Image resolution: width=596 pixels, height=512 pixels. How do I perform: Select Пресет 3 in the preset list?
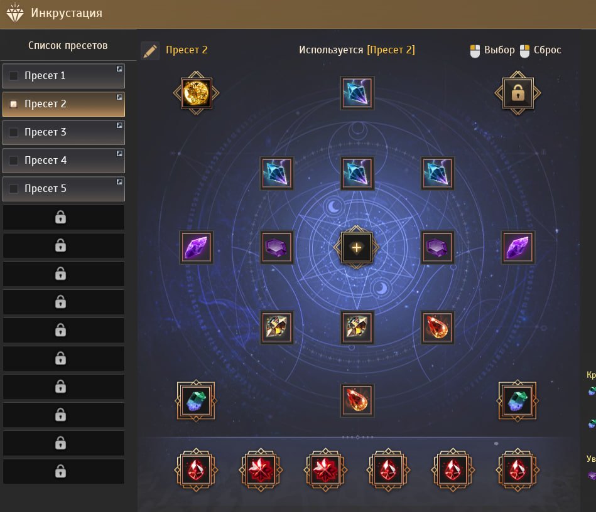point(63,132)
